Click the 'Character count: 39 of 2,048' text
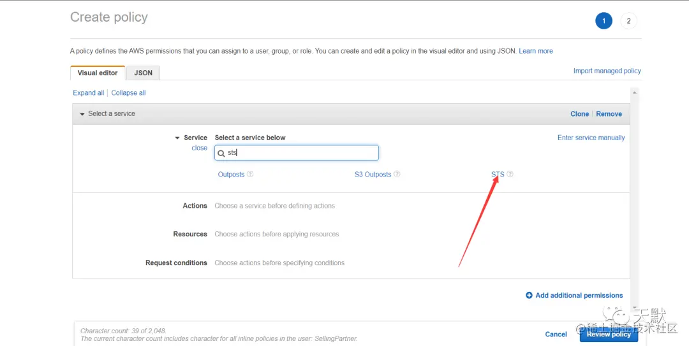 tap(124, 331)
